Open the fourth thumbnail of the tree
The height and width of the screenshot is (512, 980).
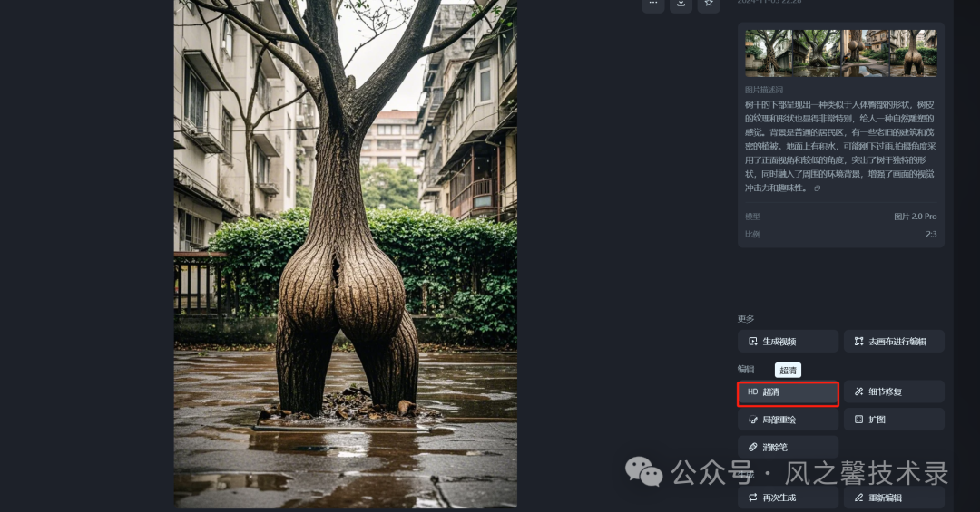[913, 53]
